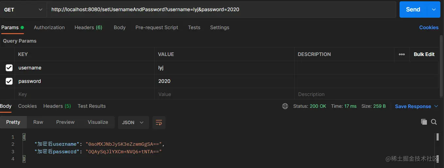Expand the Save Response dropdown arrow
The image size is (444, 168).
pos(436,106)
